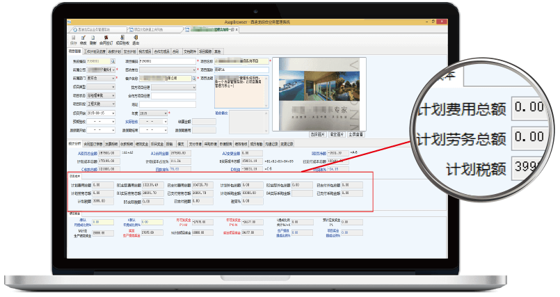Open the contract (合同) tab
Image resolution: width=560 pixels, height=297 pixels.
pos(175,51)
